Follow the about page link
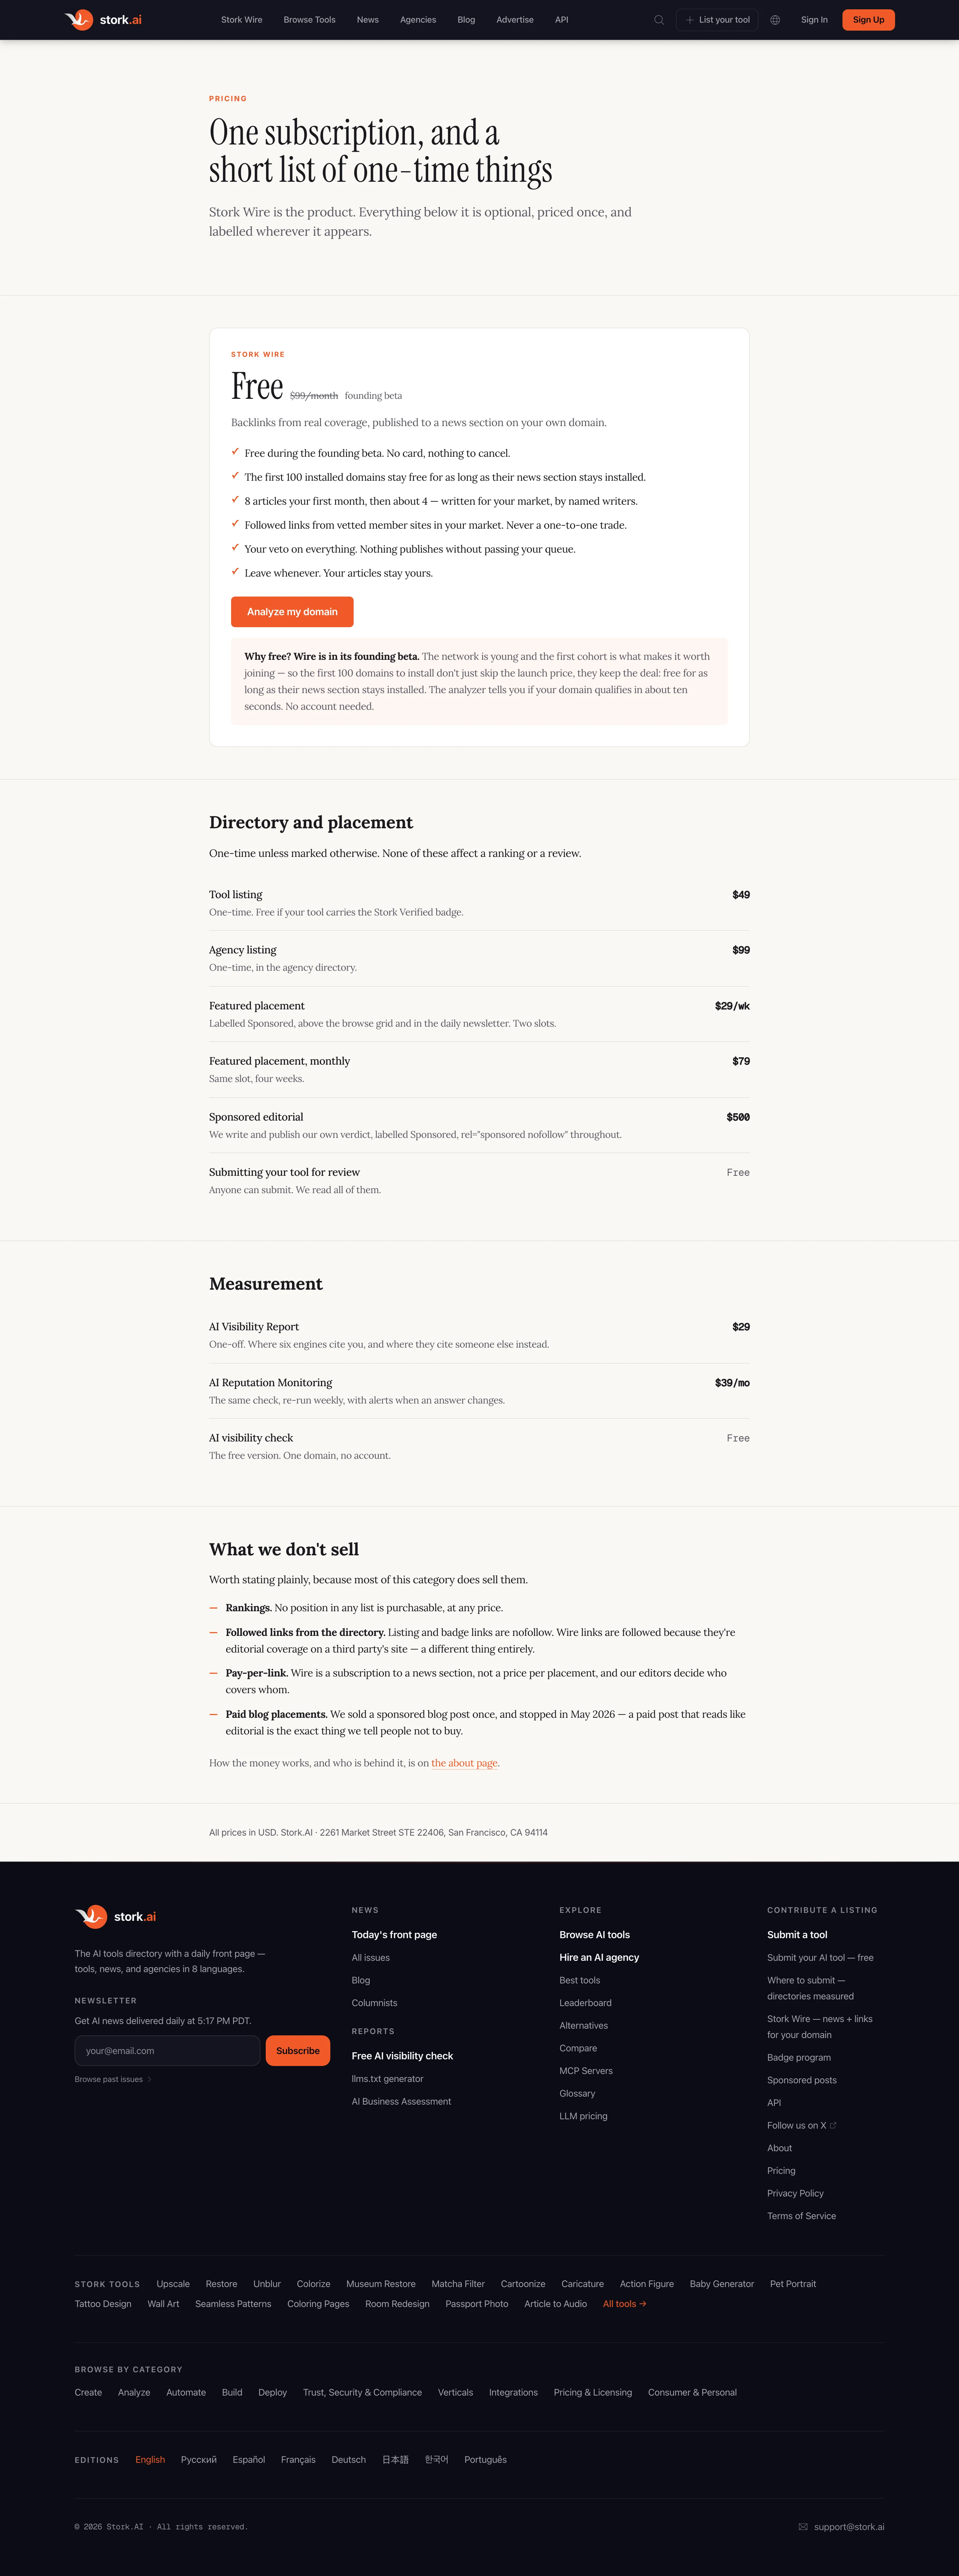The height and width of the screenshot is (2576, 959). [464, 1763]
